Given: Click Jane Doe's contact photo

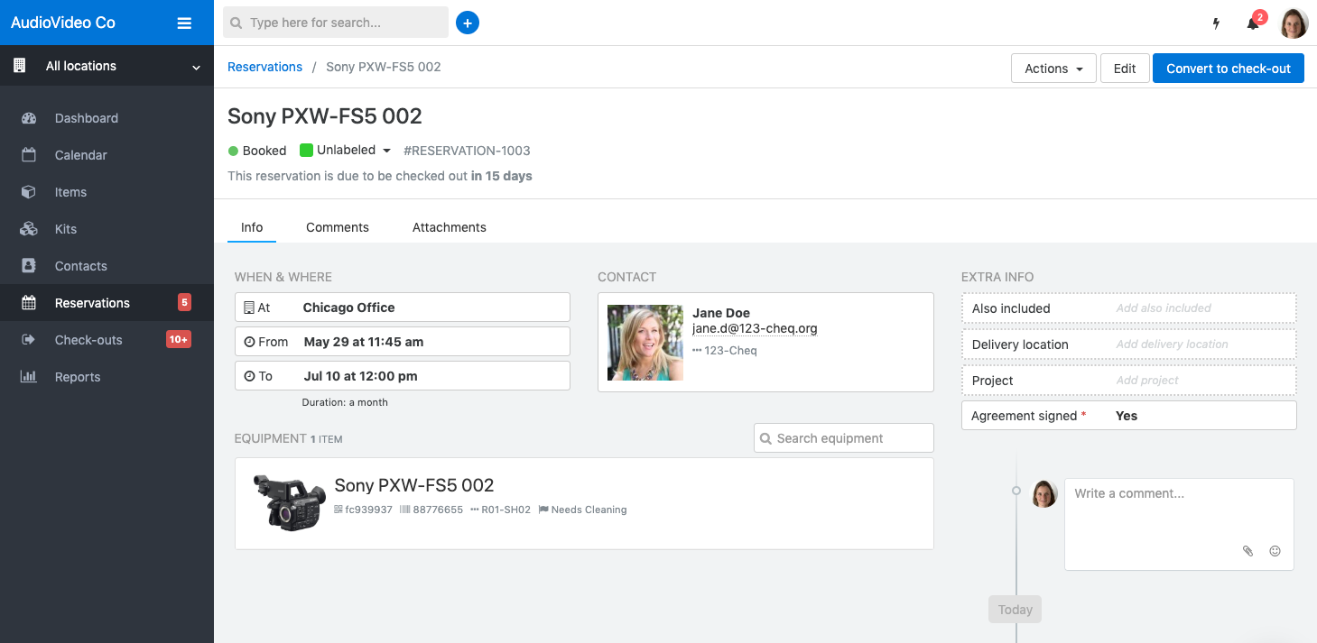Looking at the screenshot, I should [645, 343].
